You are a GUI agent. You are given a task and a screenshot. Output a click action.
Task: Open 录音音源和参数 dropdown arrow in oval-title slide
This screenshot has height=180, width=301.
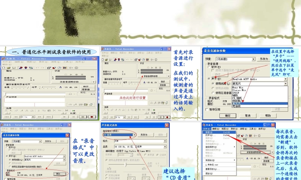click(x=94, y=82)
